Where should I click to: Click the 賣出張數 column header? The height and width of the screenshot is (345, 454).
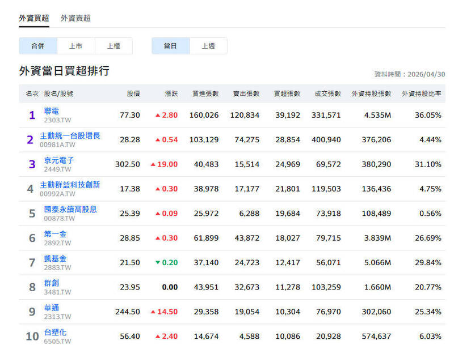tap(246, 93)
